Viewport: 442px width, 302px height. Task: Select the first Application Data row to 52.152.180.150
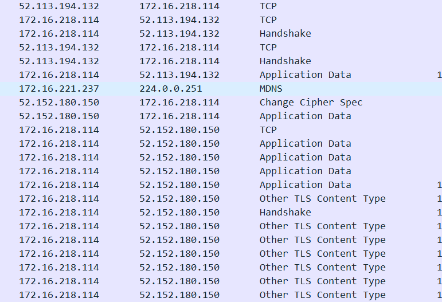(221, 144)
